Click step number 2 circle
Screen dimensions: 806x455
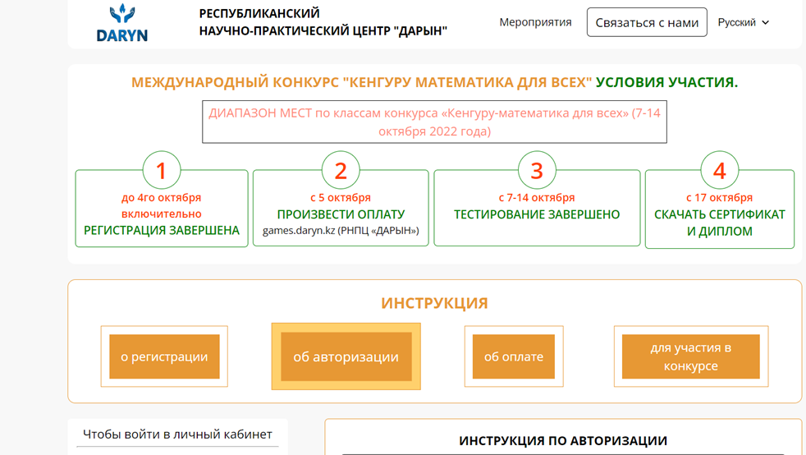click(341, 170)
